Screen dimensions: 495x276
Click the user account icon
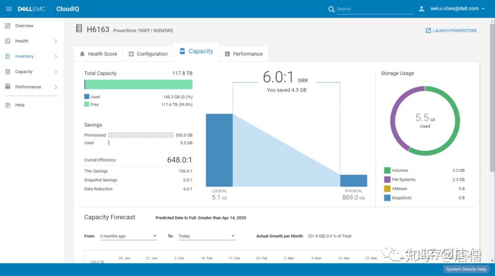[421, 8]
